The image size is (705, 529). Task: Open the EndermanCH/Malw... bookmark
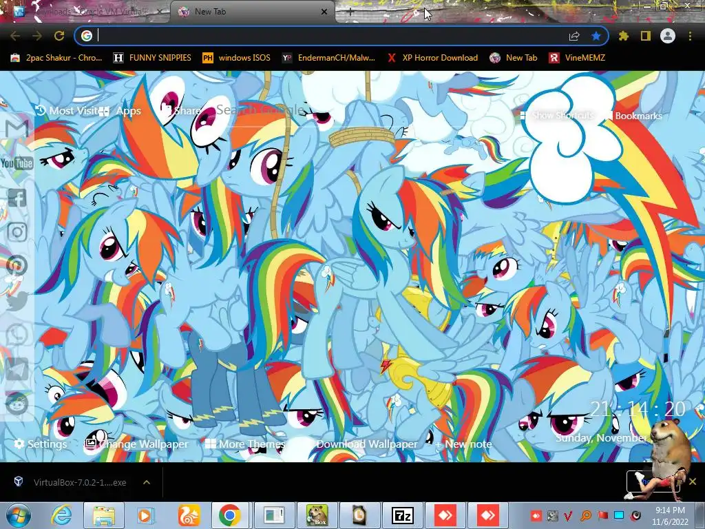tap(328, 58)
